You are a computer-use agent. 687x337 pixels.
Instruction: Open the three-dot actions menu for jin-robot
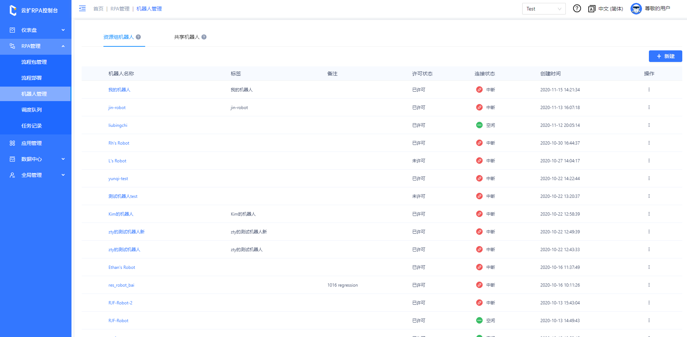pyautogui.click(x=649, y=107)
